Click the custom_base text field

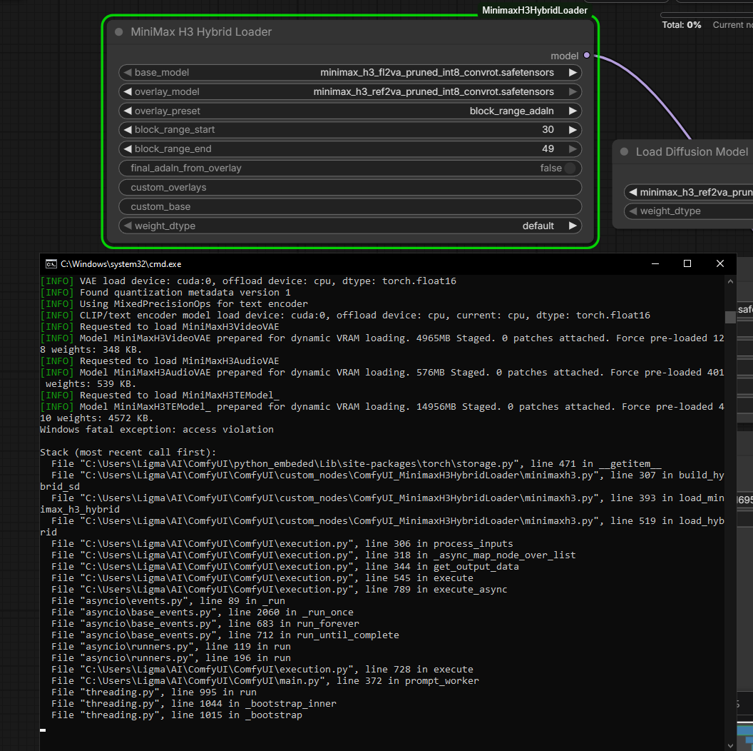coord(350,207)
